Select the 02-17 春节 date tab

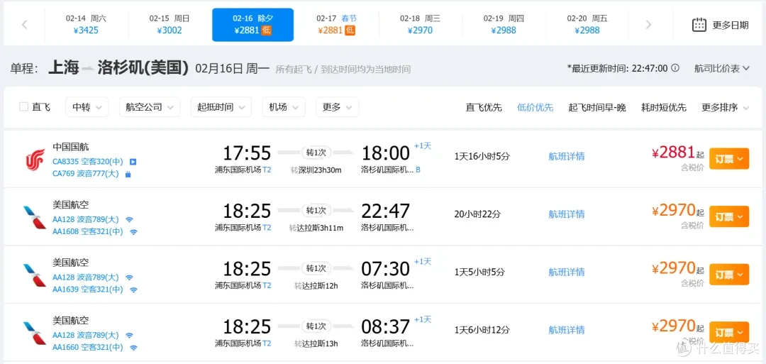337,24
